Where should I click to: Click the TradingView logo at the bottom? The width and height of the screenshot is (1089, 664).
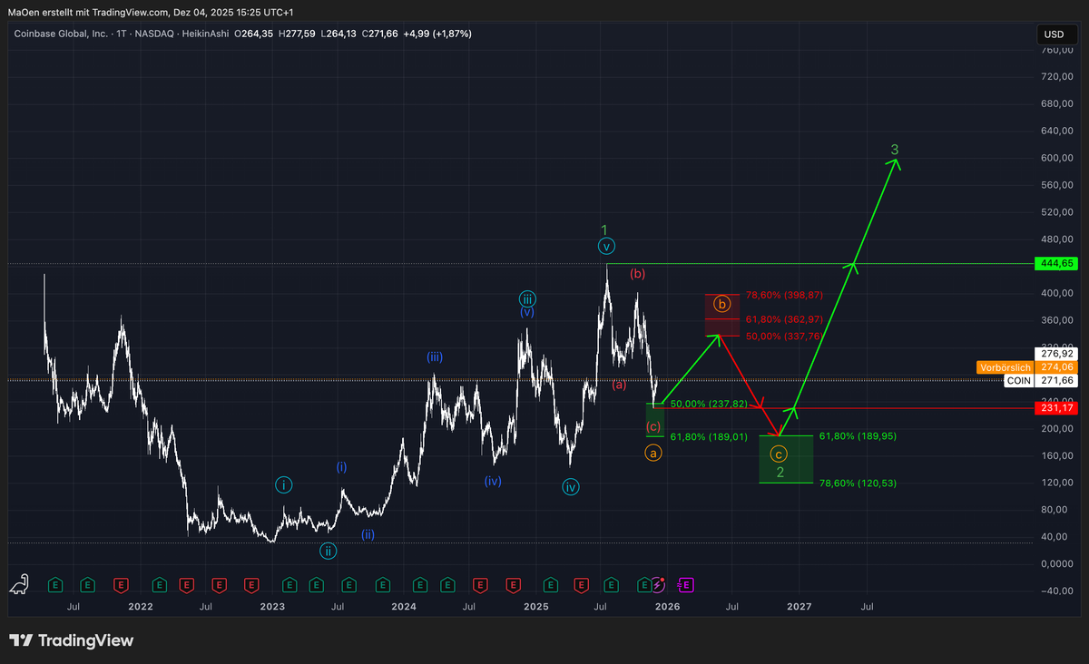[x=71, y=641]
